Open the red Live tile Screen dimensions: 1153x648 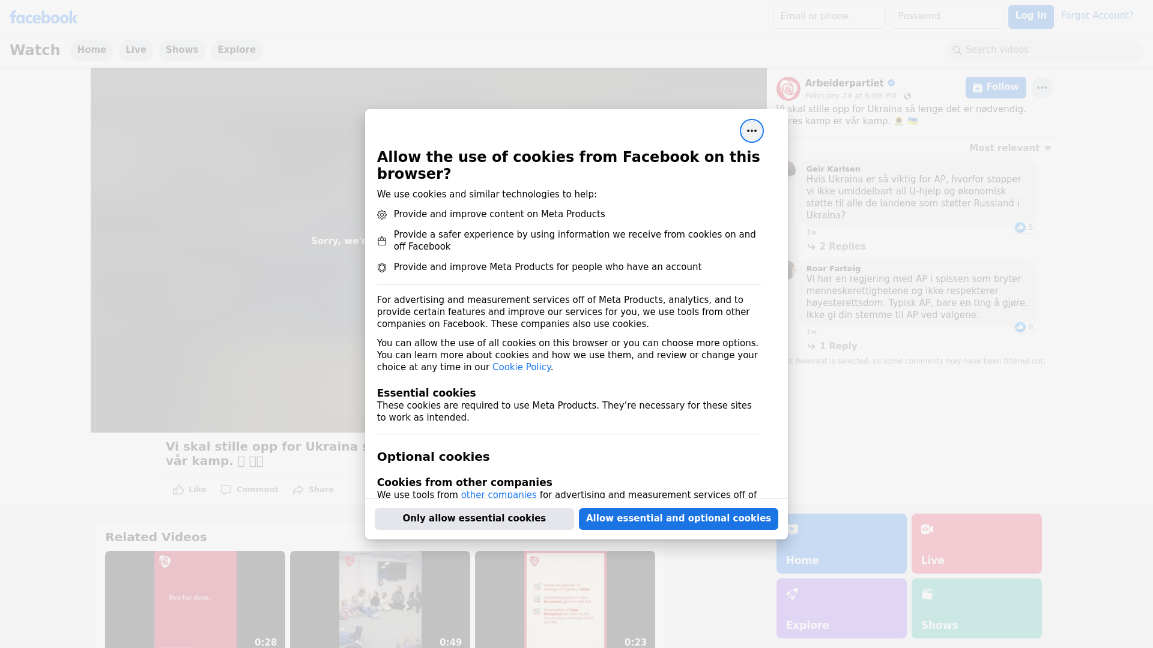[x=976, y=544]
